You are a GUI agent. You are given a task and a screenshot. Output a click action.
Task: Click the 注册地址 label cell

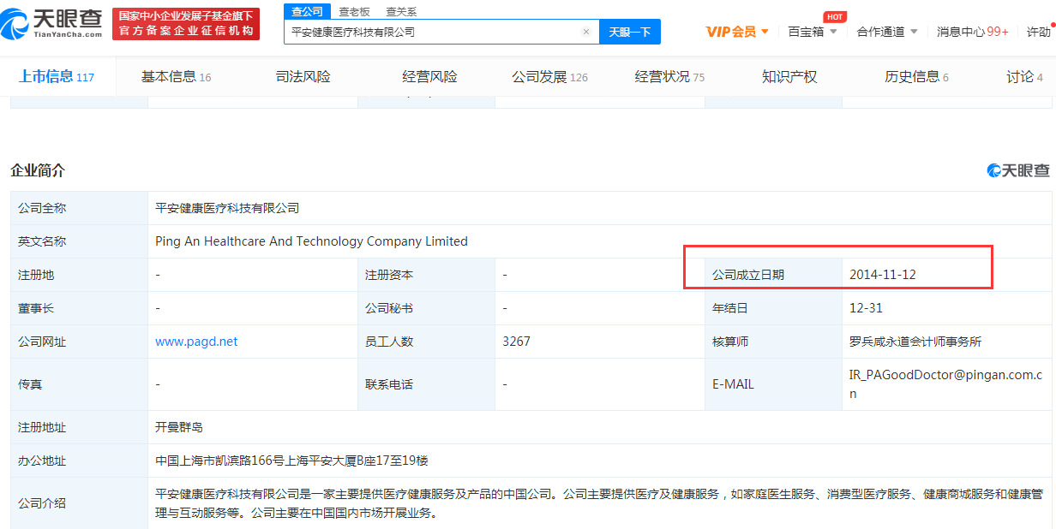pos(79,427)
